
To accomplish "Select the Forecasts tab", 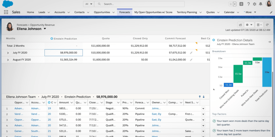I will coord(125,12).
